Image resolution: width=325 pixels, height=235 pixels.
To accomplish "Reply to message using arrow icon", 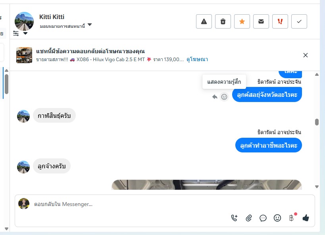I will point(215,96).
